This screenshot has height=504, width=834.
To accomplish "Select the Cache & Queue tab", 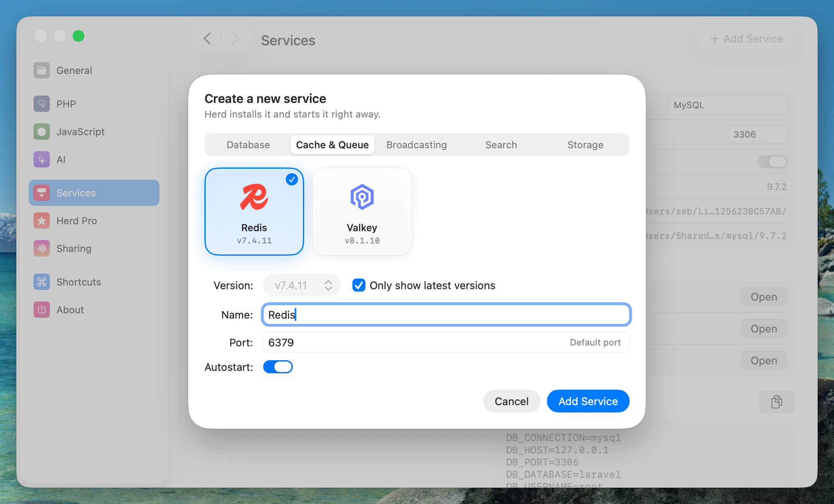I will point(332,145).
